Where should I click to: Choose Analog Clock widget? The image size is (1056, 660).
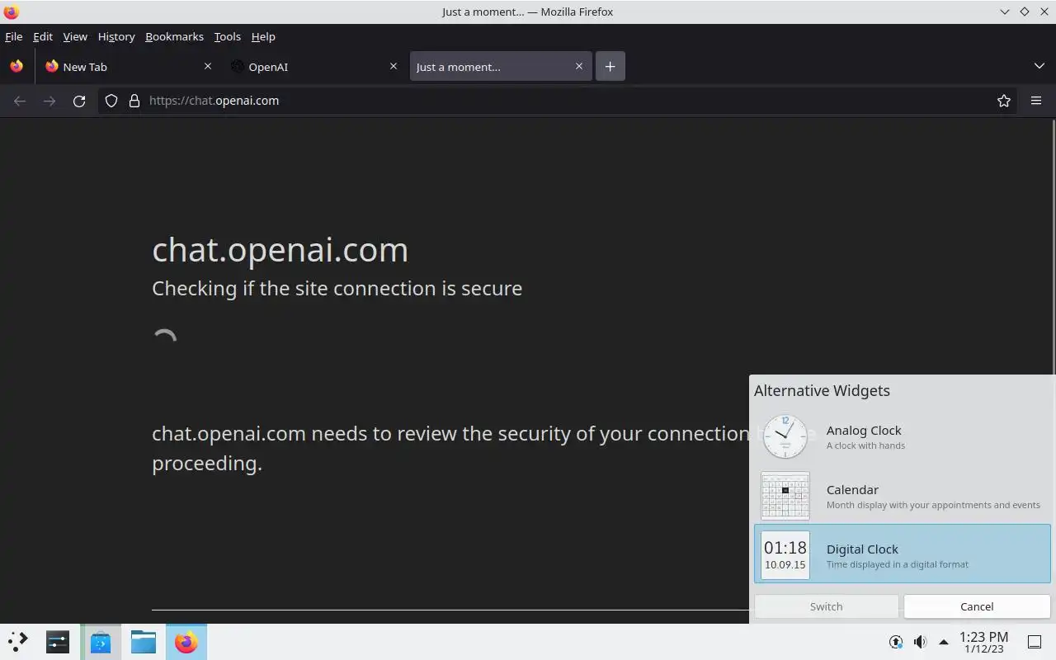coord(903,436)
